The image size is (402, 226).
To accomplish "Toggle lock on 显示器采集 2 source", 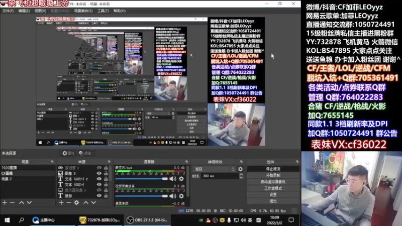I will coord(106,190).
